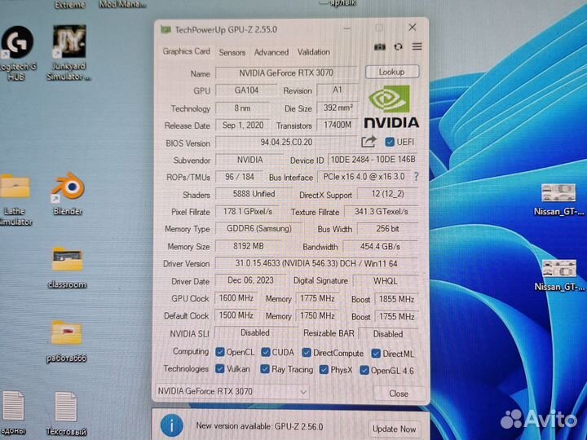Click the Die Size value 392 mm²
The height and width of the screenshot is (440, 587).
338,108
